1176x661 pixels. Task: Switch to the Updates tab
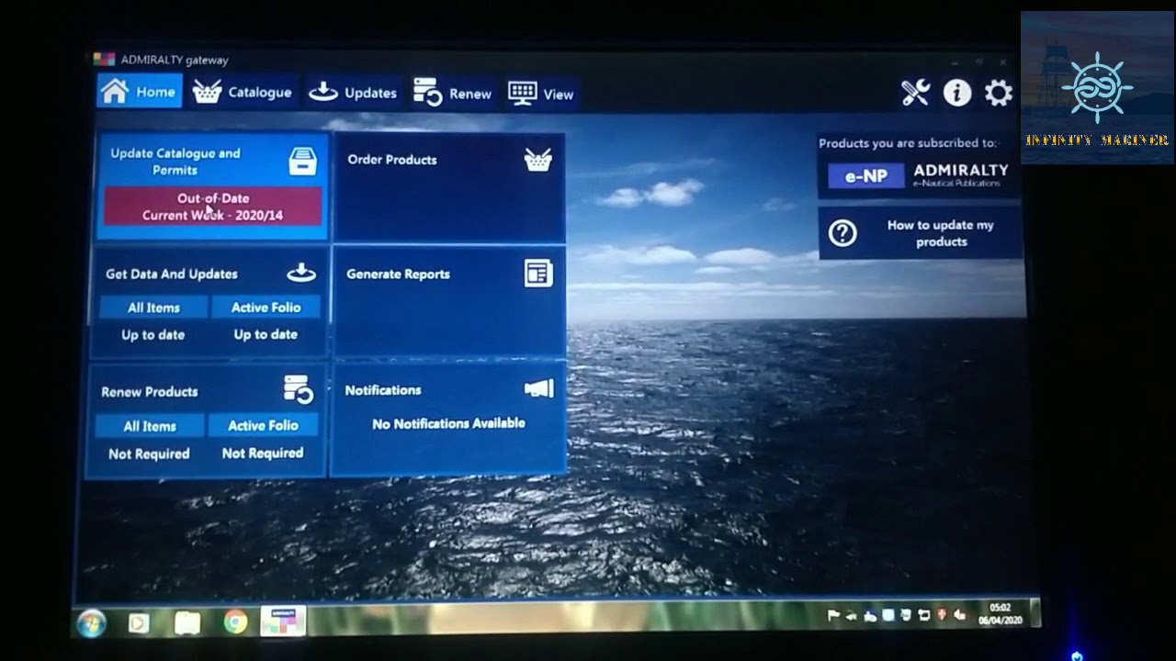pyautogui.click(x=352, y=93)
